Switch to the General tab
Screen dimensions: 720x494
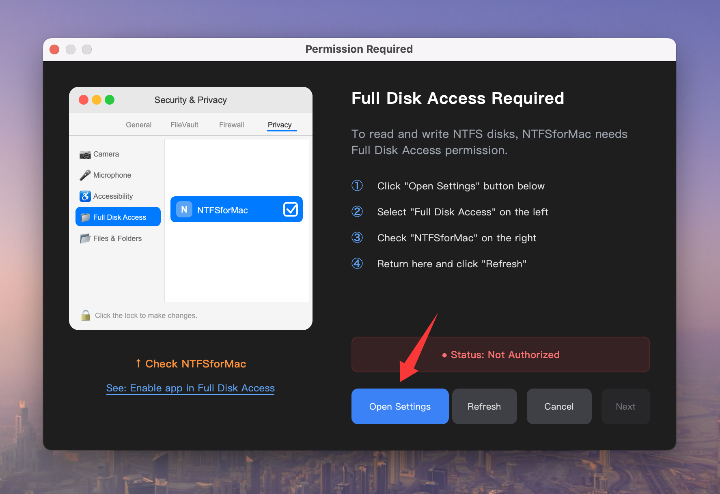pos(138,125)
